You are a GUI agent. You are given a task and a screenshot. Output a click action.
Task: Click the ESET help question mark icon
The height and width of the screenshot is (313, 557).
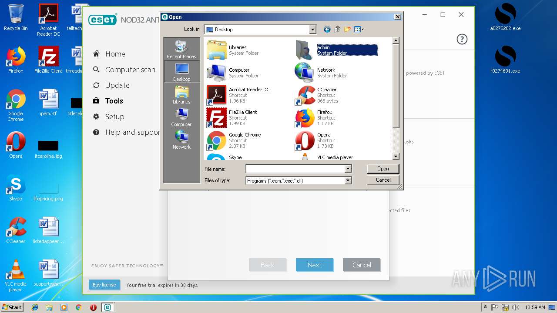(462, 39)
